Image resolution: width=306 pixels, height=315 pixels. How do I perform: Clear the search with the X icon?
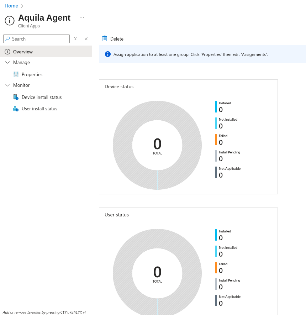coord(75,39)
